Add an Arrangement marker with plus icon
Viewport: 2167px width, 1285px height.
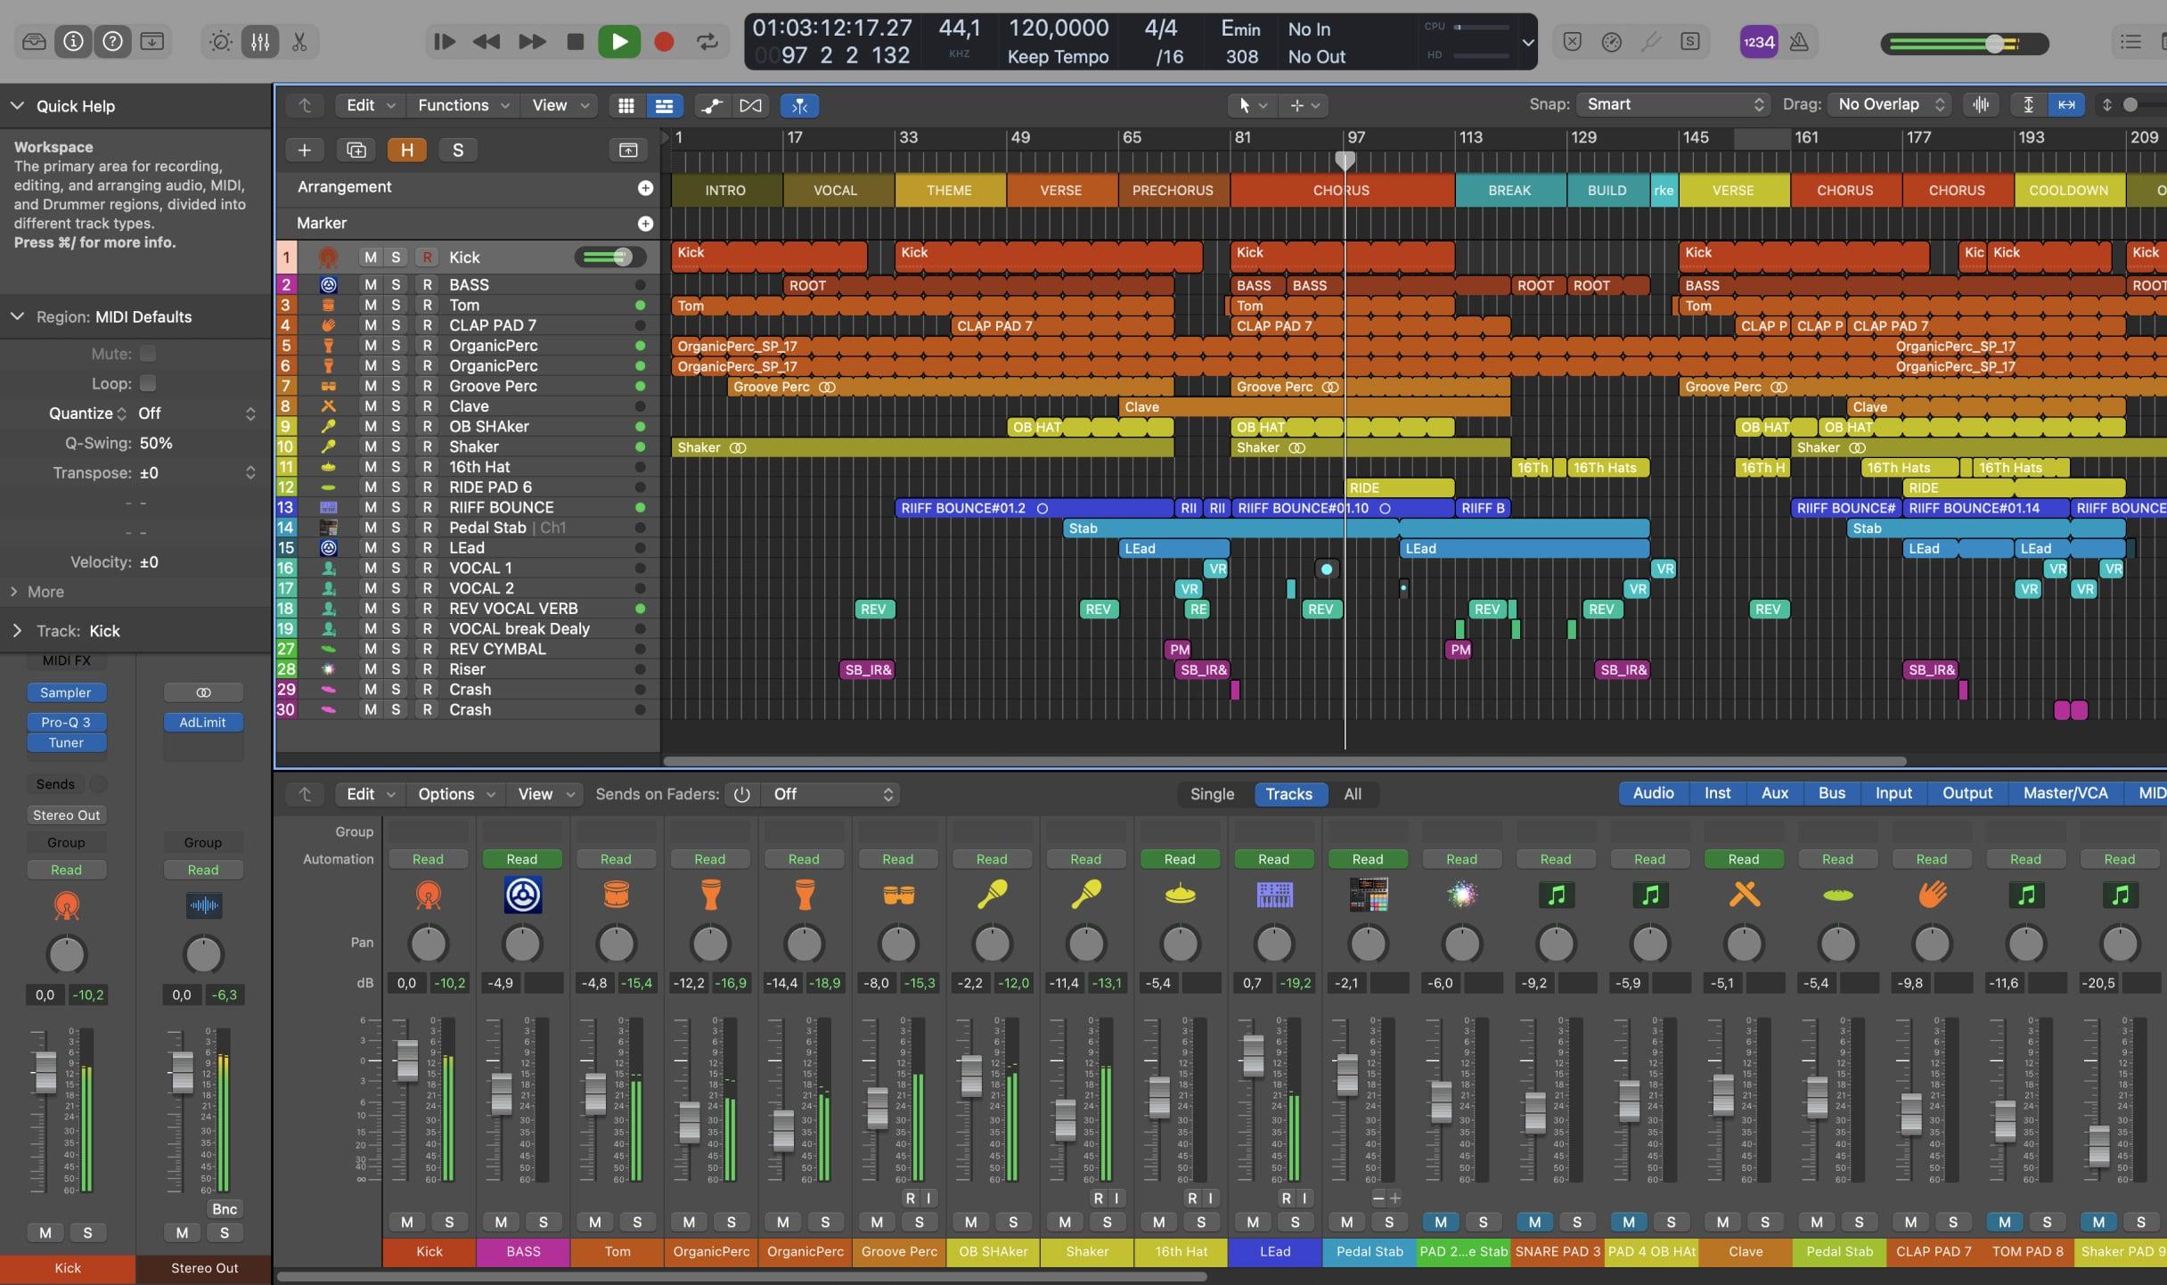pyautogui.click(x=645, y=188)
